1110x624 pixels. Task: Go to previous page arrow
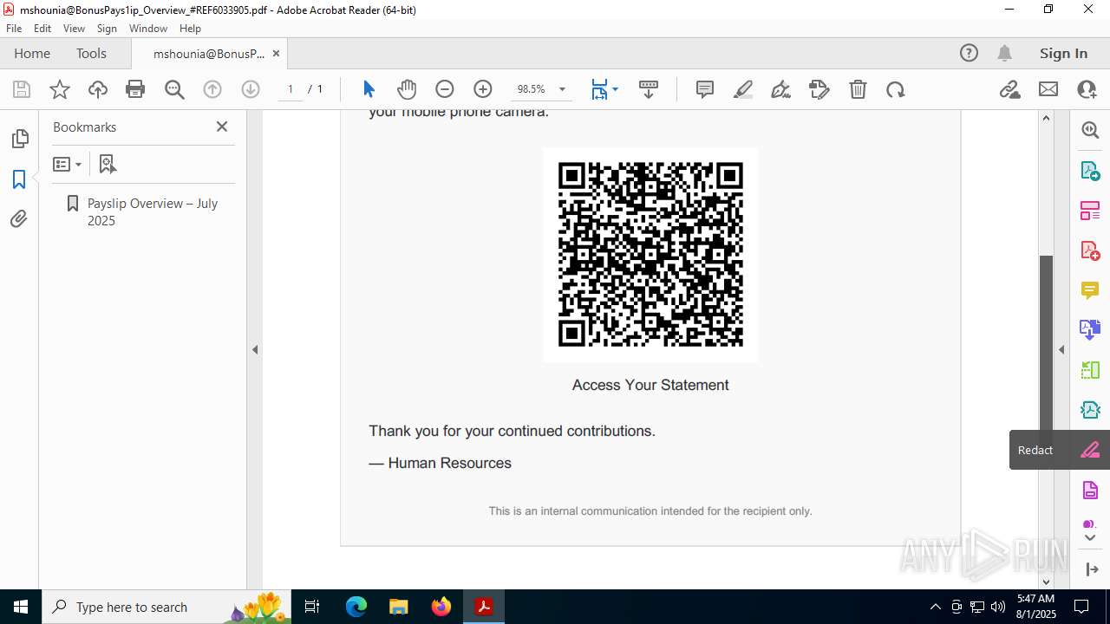click(212, 89)
